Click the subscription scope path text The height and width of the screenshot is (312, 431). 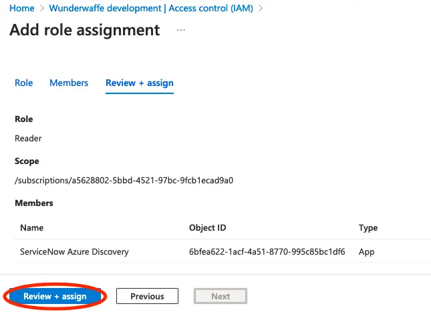[124, 180]
